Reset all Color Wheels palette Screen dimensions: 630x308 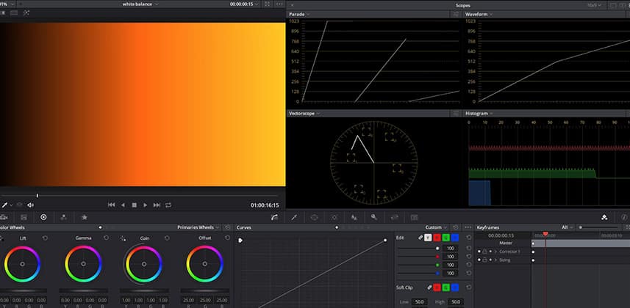coord(227,227)
